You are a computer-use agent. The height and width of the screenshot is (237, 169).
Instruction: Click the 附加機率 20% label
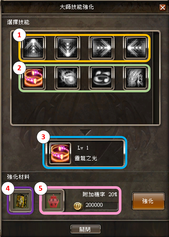[x=100, y=194]
